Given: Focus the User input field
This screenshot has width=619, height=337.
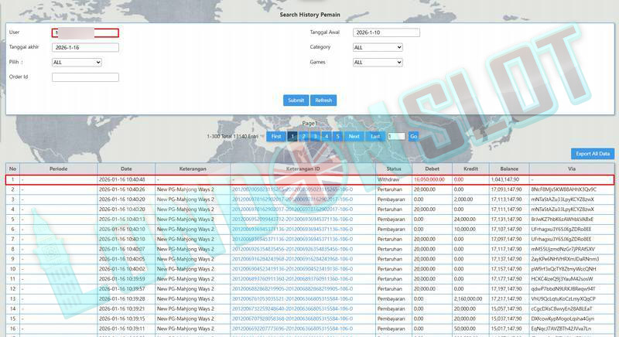Looking at the screenshot, I should (85, 32).
